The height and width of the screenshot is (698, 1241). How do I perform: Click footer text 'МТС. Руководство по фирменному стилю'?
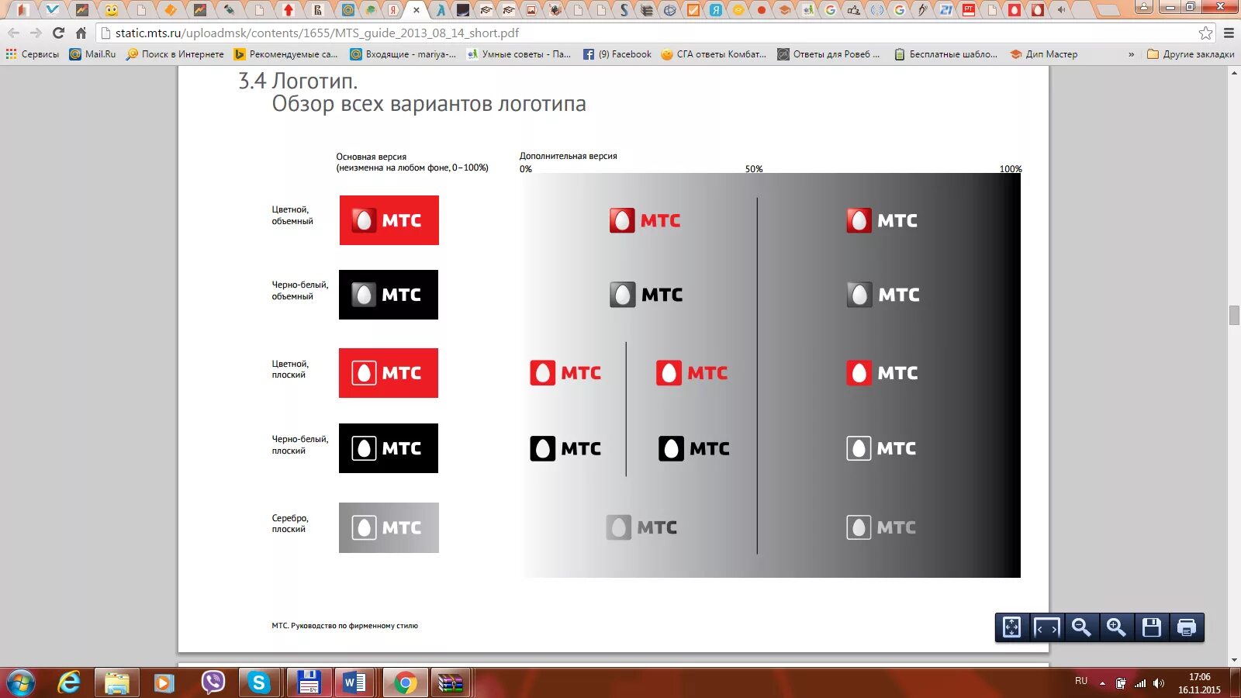point(344,626)
